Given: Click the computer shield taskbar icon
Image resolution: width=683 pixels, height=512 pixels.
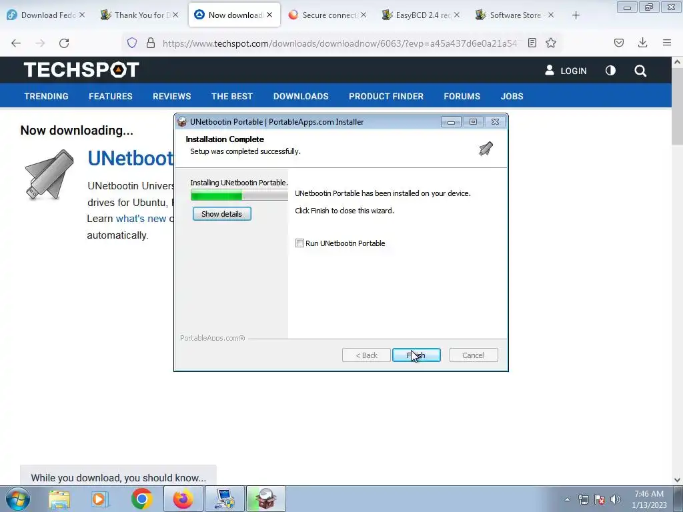Looking at the screenshot, I should tap(224, 499).
